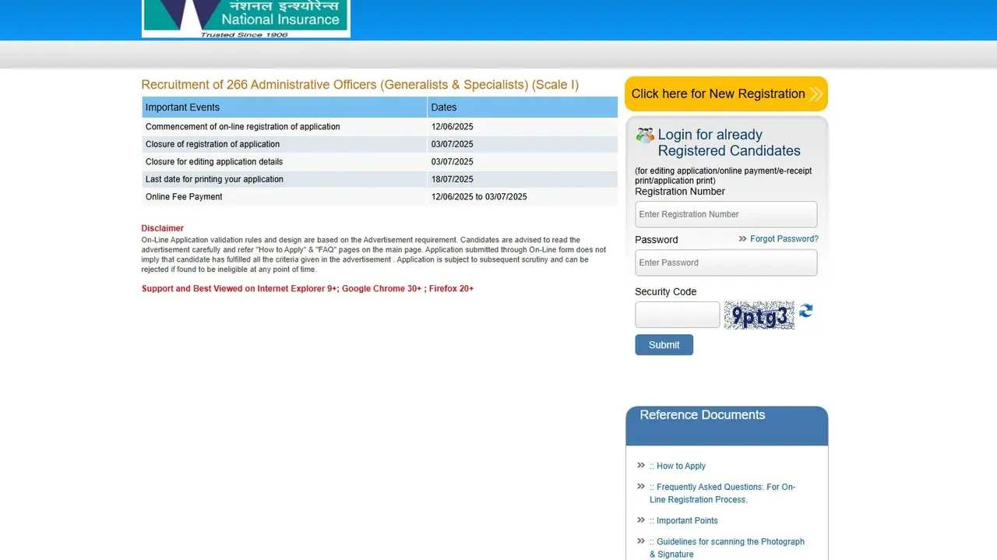This screenshot has height=560, width=997.
Task: Click the Enter Registration Number field
Action: (x=725, y=213)
